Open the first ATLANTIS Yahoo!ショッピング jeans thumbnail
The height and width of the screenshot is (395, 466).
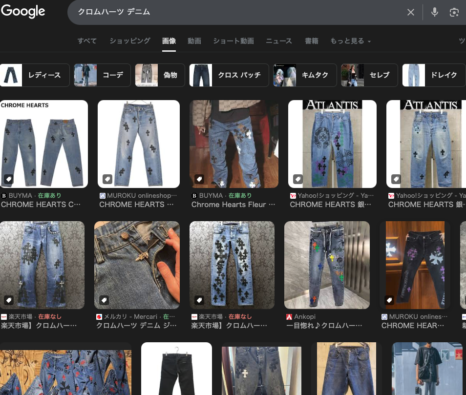pos(332,144)
